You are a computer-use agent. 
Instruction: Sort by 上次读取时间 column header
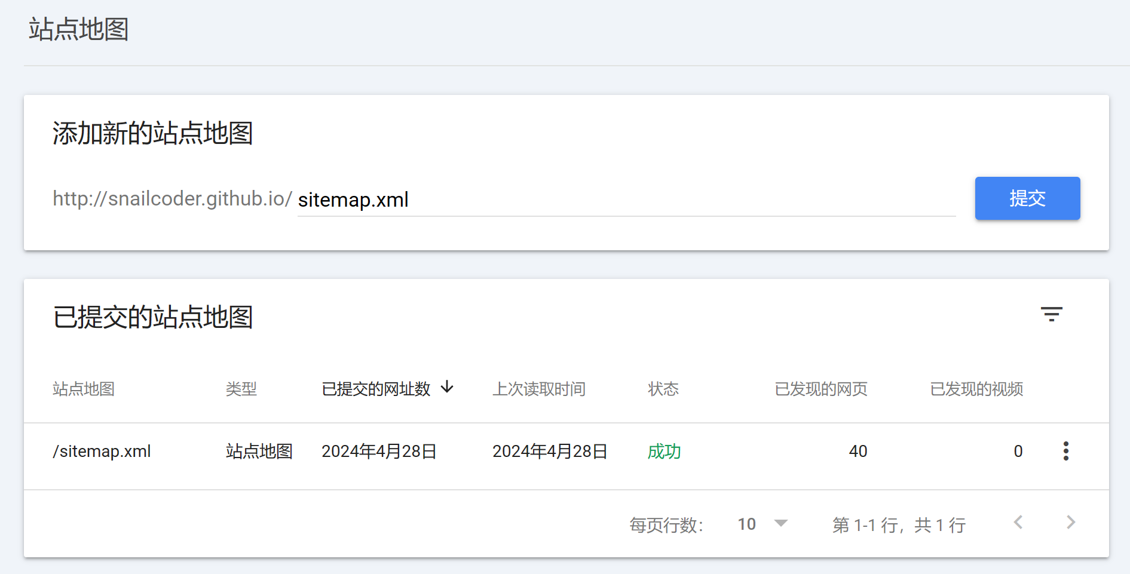(x=539, y=389)
